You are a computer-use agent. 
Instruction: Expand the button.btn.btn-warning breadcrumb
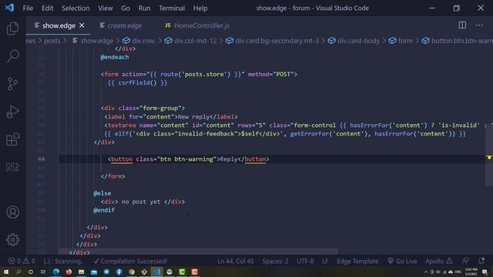click(x=458, y=41)
